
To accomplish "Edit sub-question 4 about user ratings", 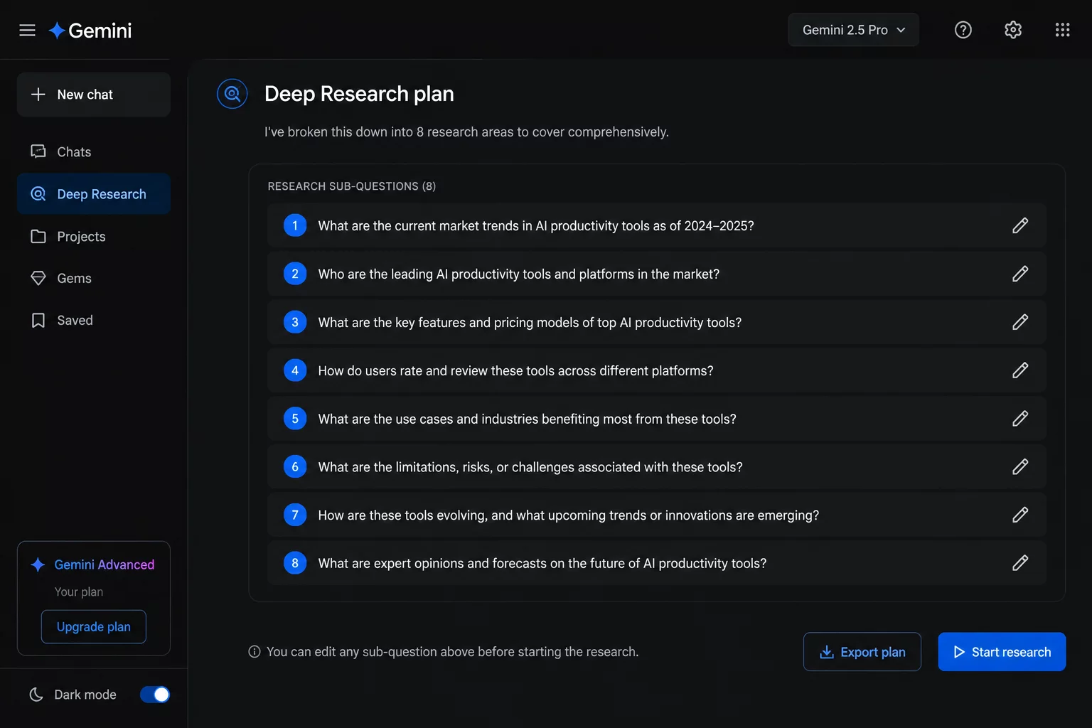I will pyautogui.click(x=1020, y=370).
